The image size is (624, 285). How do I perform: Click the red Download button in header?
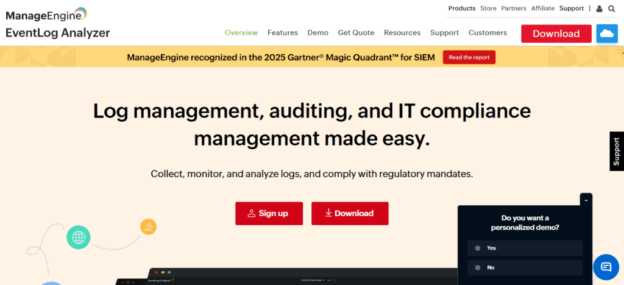point(556,33)
